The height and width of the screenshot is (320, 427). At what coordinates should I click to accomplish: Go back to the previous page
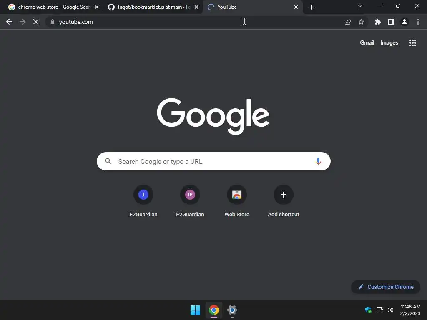pos(9,22)
